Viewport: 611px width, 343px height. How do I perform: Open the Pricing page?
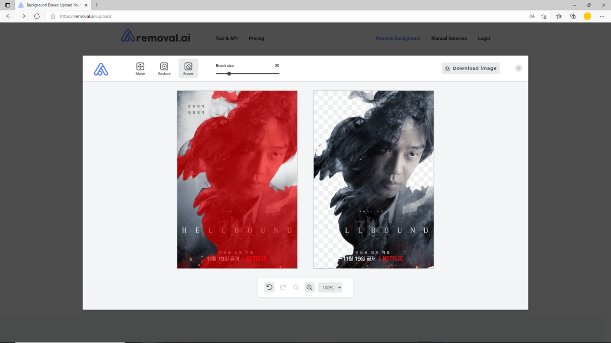pos(256,38)
